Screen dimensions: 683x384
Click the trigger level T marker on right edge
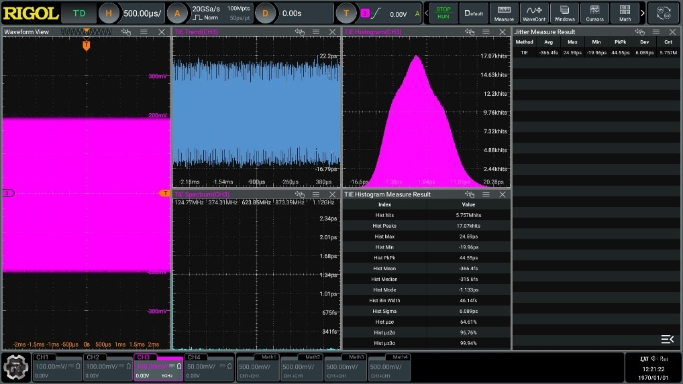pyautogui.click(x=164, y=192)
